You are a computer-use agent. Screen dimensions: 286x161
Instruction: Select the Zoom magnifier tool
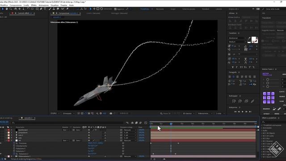(x=11, y=9)
